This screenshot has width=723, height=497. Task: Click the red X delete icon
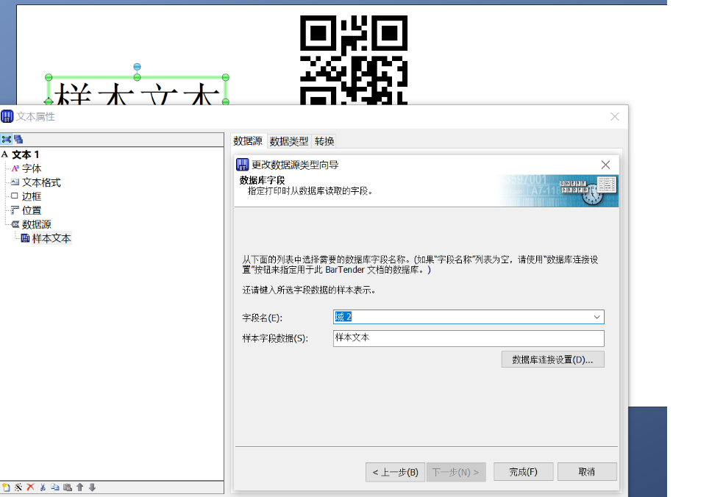click(x=30, y=487)
